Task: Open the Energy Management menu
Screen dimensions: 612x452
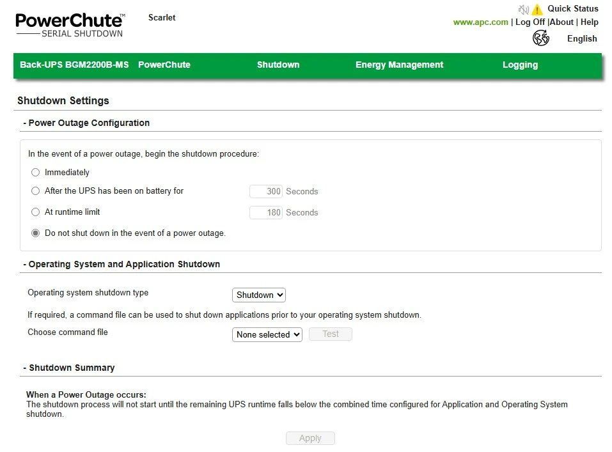Action: click(x=399, y=65)
